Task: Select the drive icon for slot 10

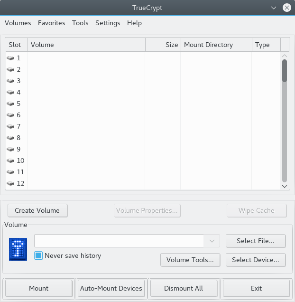Action: tap(10, 160)
